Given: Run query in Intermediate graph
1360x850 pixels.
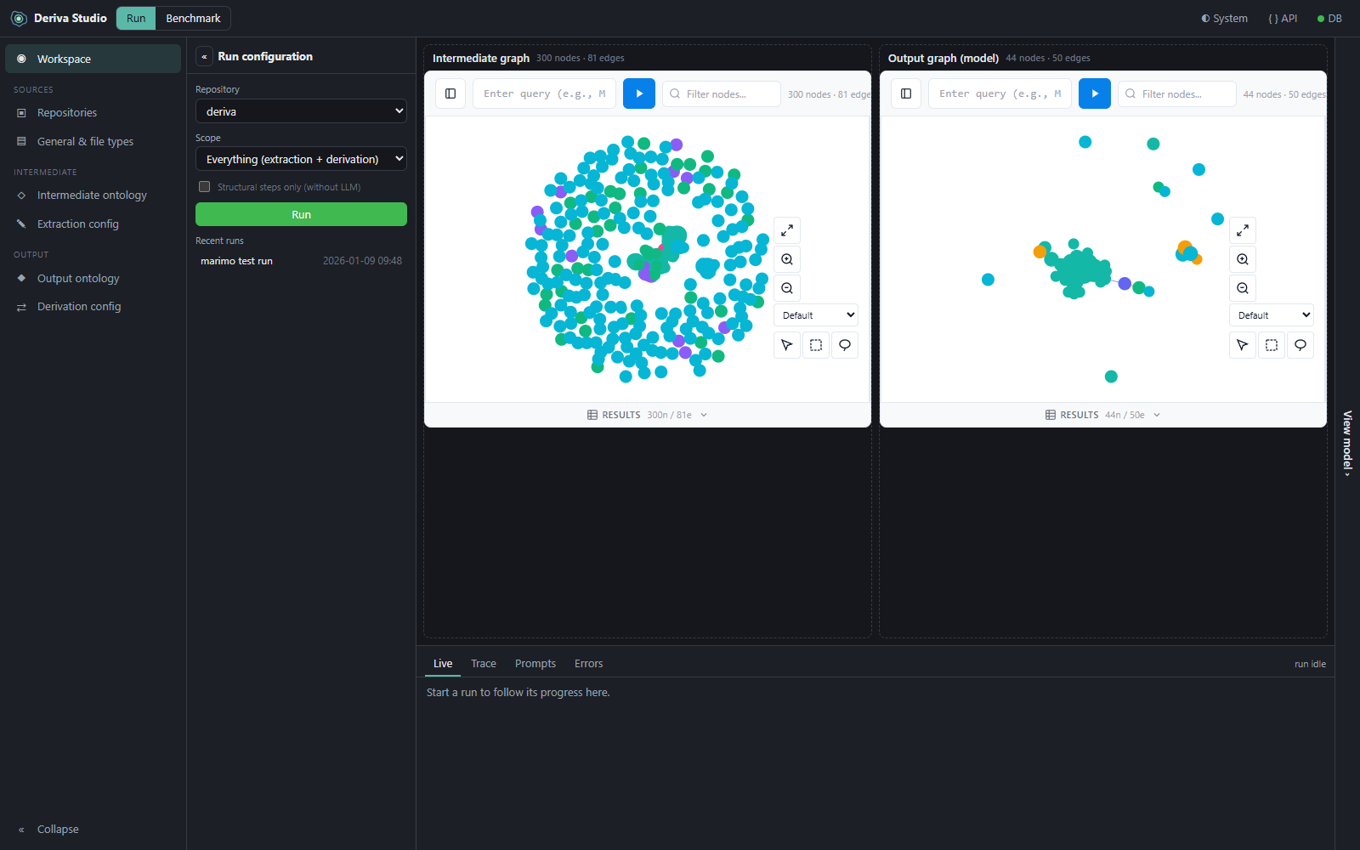Looking at the screenshot, I should (639, 93).
